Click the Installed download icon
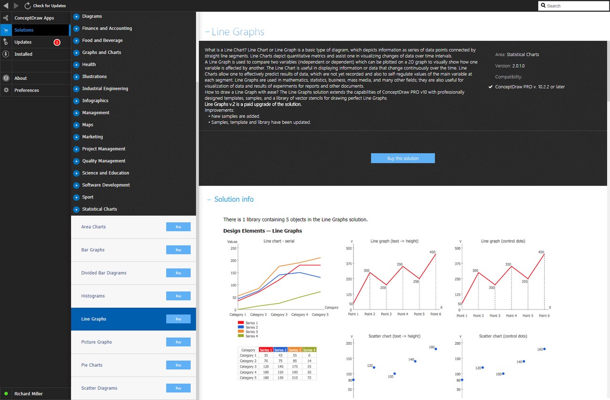This screenshot has width=610, height=400. [x=6, y=54]
